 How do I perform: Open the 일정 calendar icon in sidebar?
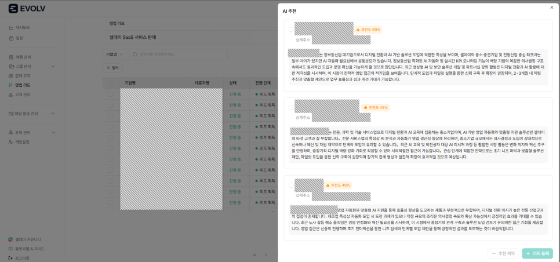click(11, 38)
